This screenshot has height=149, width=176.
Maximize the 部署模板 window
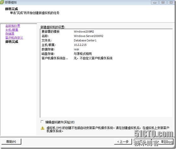[x=163, y=3]
